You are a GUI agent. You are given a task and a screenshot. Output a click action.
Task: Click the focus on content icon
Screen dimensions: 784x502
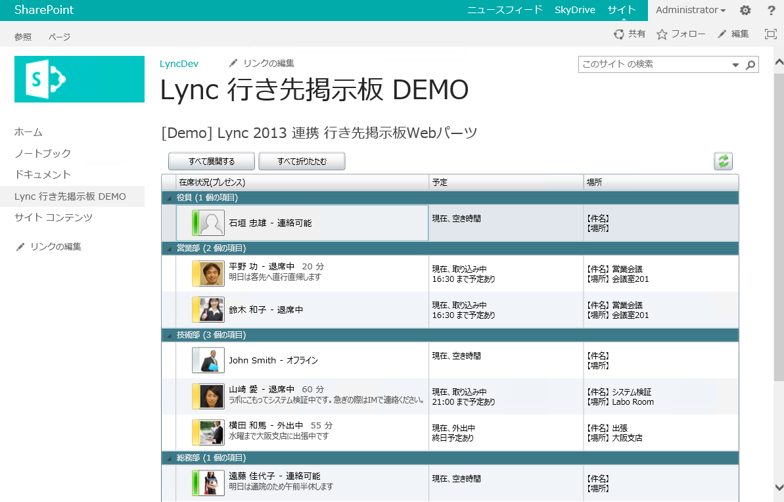pos(770,34)
